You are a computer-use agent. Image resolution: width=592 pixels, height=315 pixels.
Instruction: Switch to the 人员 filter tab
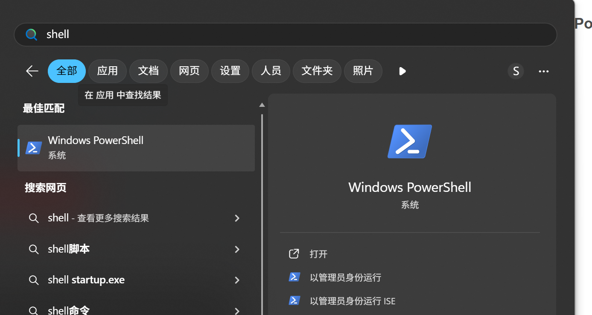(271, 71)
